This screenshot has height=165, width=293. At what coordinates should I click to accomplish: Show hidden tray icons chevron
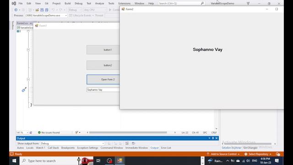[228, 161]
